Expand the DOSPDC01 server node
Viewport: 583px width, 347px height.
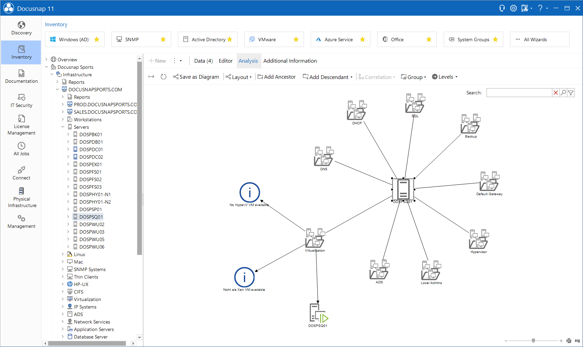coord(68,149)
